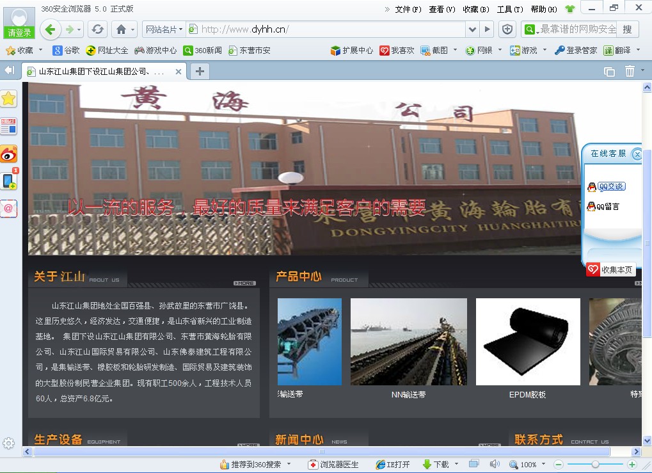The height and width of the screenshot is (473, 652).
Task: Open sidebar mobile phone assistant icon
Action: tap(9, 181)
